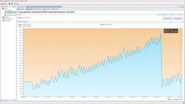Click the refresh icon beside the CassandraDaemon title
185x104 pixels.
click(x=18, y=12)
